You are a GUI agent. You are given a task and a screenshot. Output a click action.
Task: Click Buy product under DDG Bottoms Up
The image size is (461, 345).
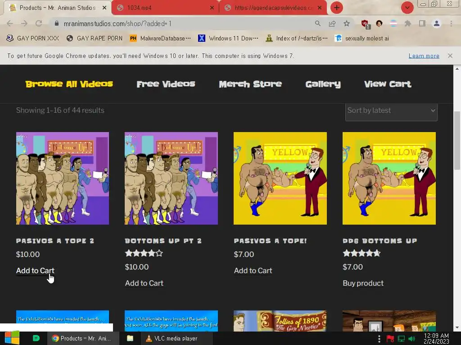(x=363, y=283)
